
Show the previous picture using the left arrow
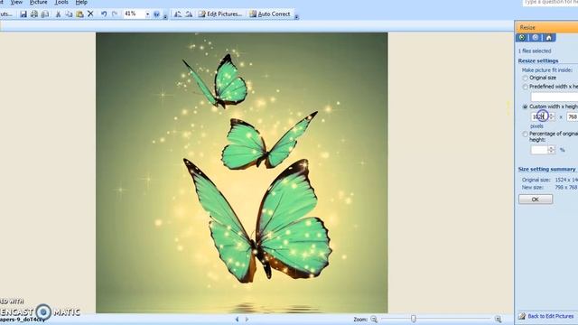(x=237, y=319)
